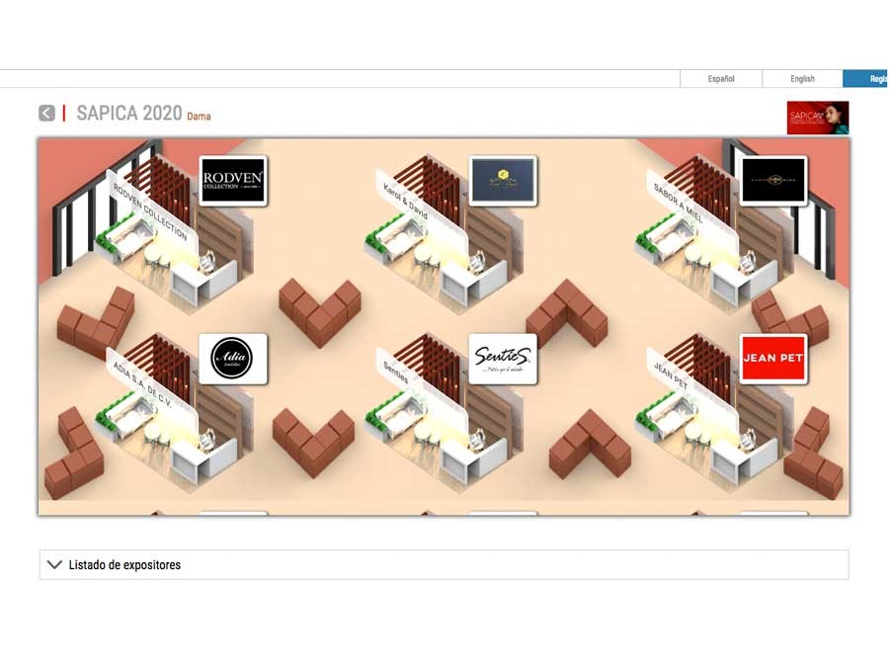Screen dimensions: 889x667
Task: Switch the language to English
Action: (802, 79)
